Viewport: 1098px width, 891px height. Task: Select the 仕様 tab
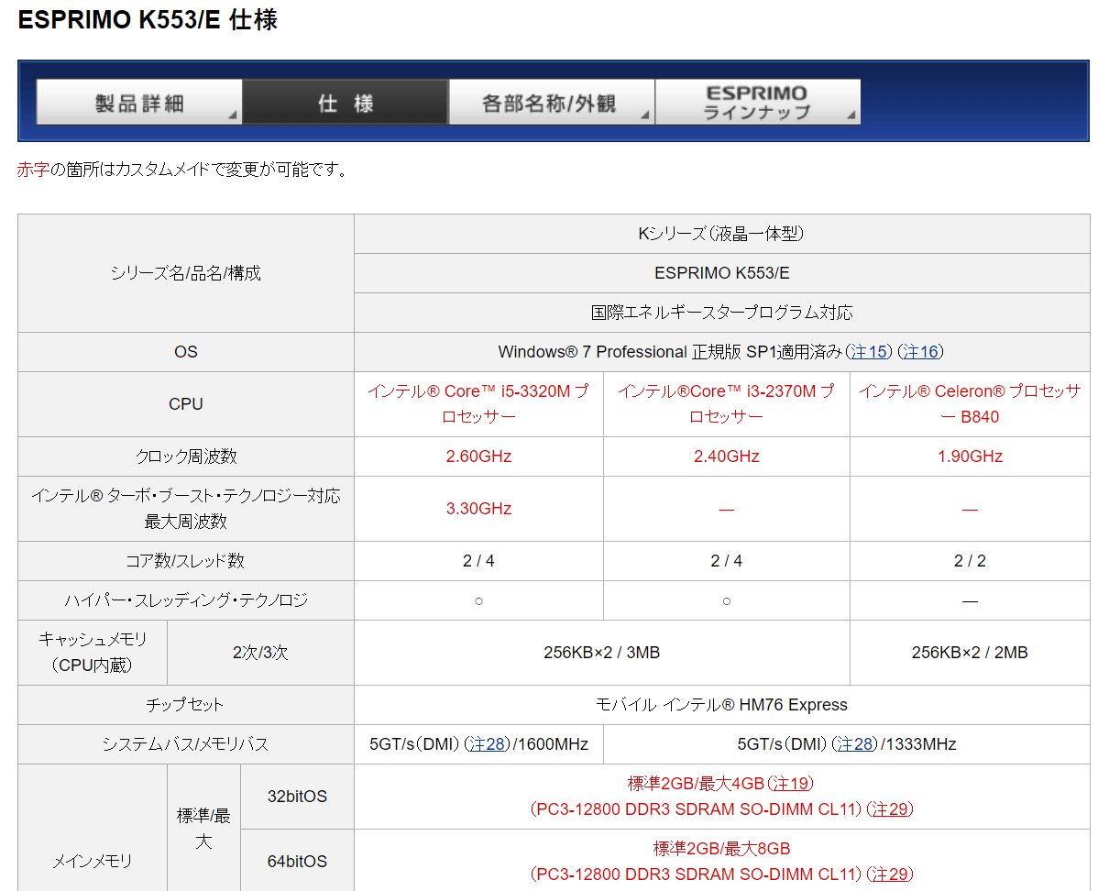coord(346,103)
